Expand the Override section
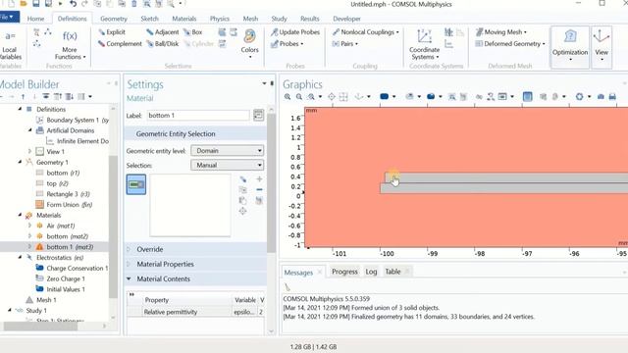 (x=129, y=249)
